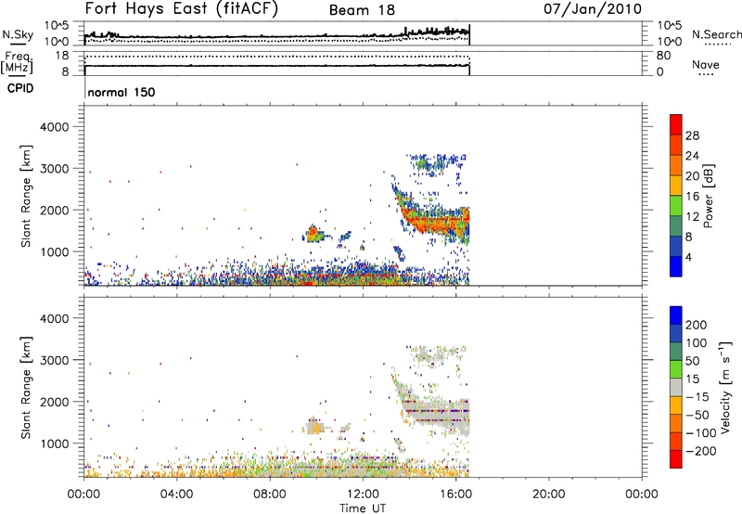
Task: Click the "12:00" time axis label
Action: click(x=363, y=495)
